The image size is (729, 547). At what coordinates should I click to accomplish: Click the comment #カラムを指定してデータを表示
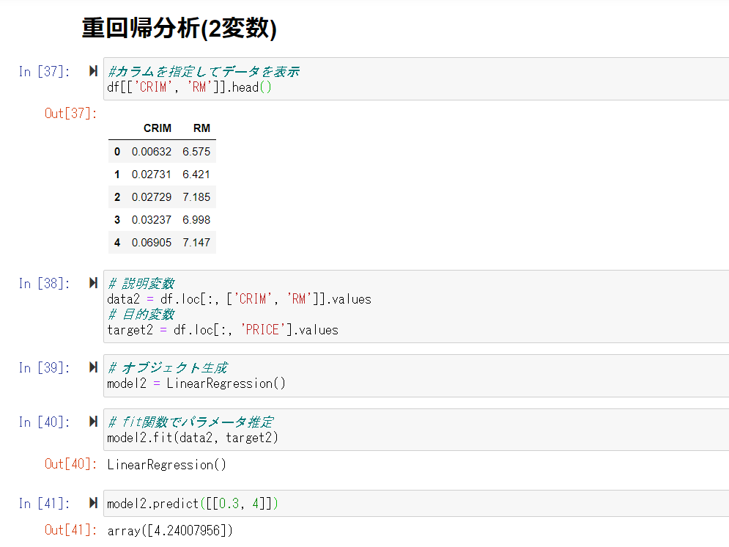[x=204, y=72]
